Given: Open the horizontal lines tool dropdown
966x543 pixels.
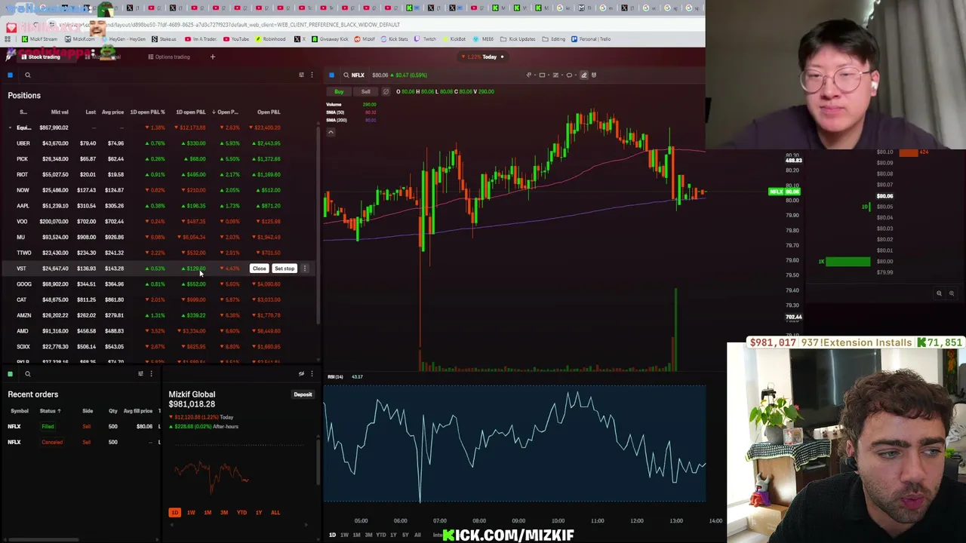Looking at the screenshot, I should pos(557,75).
